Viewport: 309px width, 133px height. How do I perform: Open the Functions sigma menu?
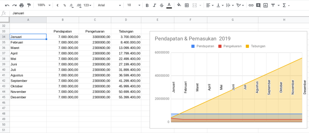(x=286, y=5)
